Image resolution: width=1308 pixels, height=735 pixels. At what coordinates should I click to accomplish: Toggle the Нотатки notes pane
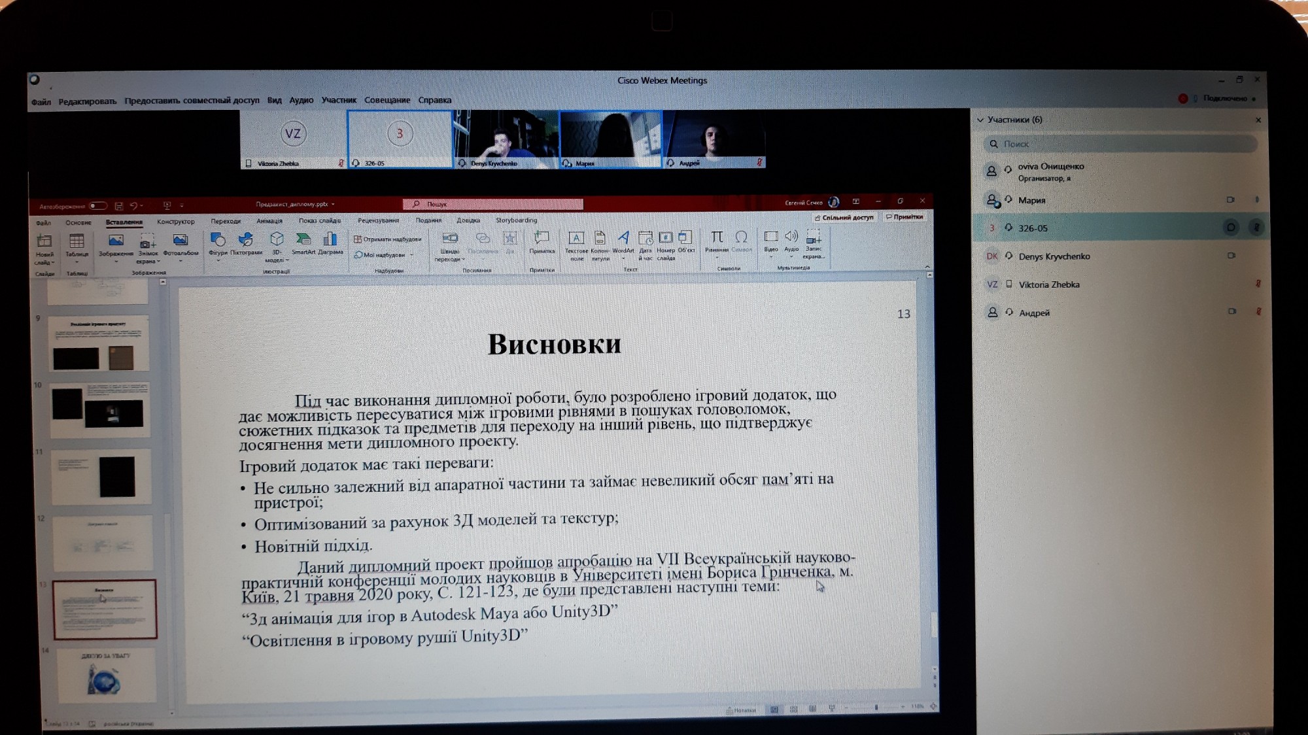(741, 710)
